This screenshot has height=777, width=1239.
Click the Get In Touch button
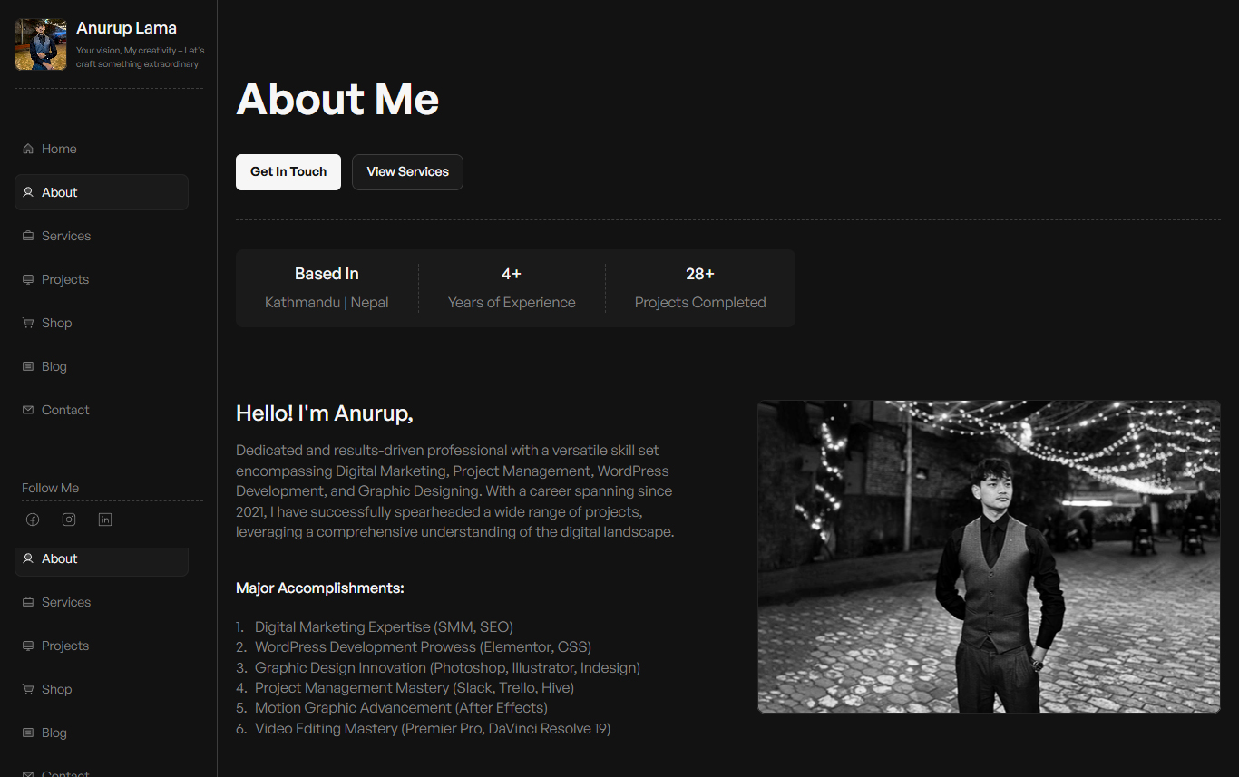[x=288, y=172]
